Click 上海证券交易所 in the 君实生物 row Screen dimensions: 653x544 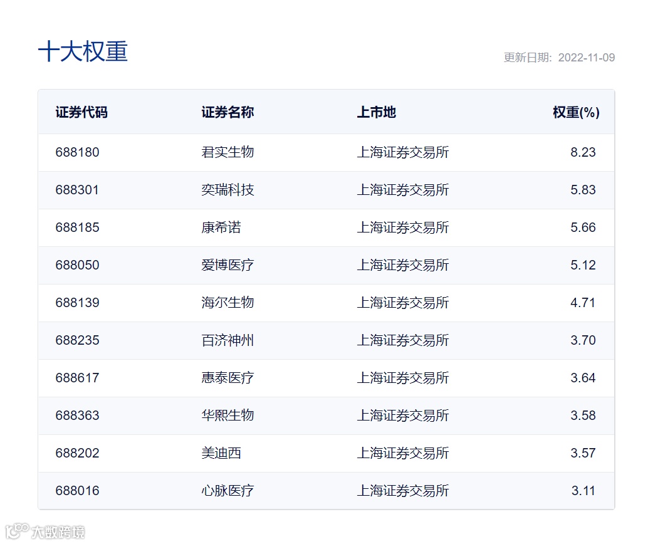click(x=403, y=152)
